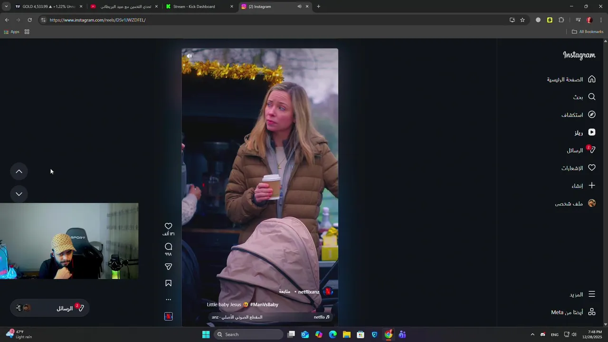Open Microsoft Teams from the taskbar
This screenshot has height=342, width=608.
pyautogui.click(x=402, y=334)
